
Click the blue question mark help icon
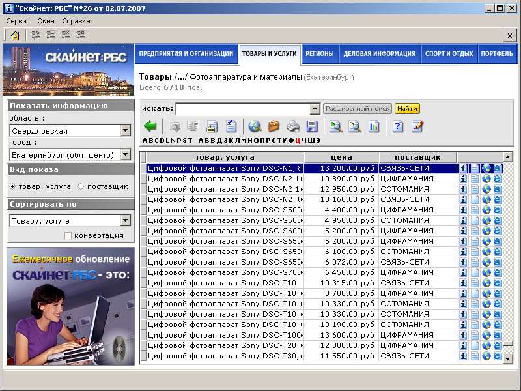(x=398, y=126)
